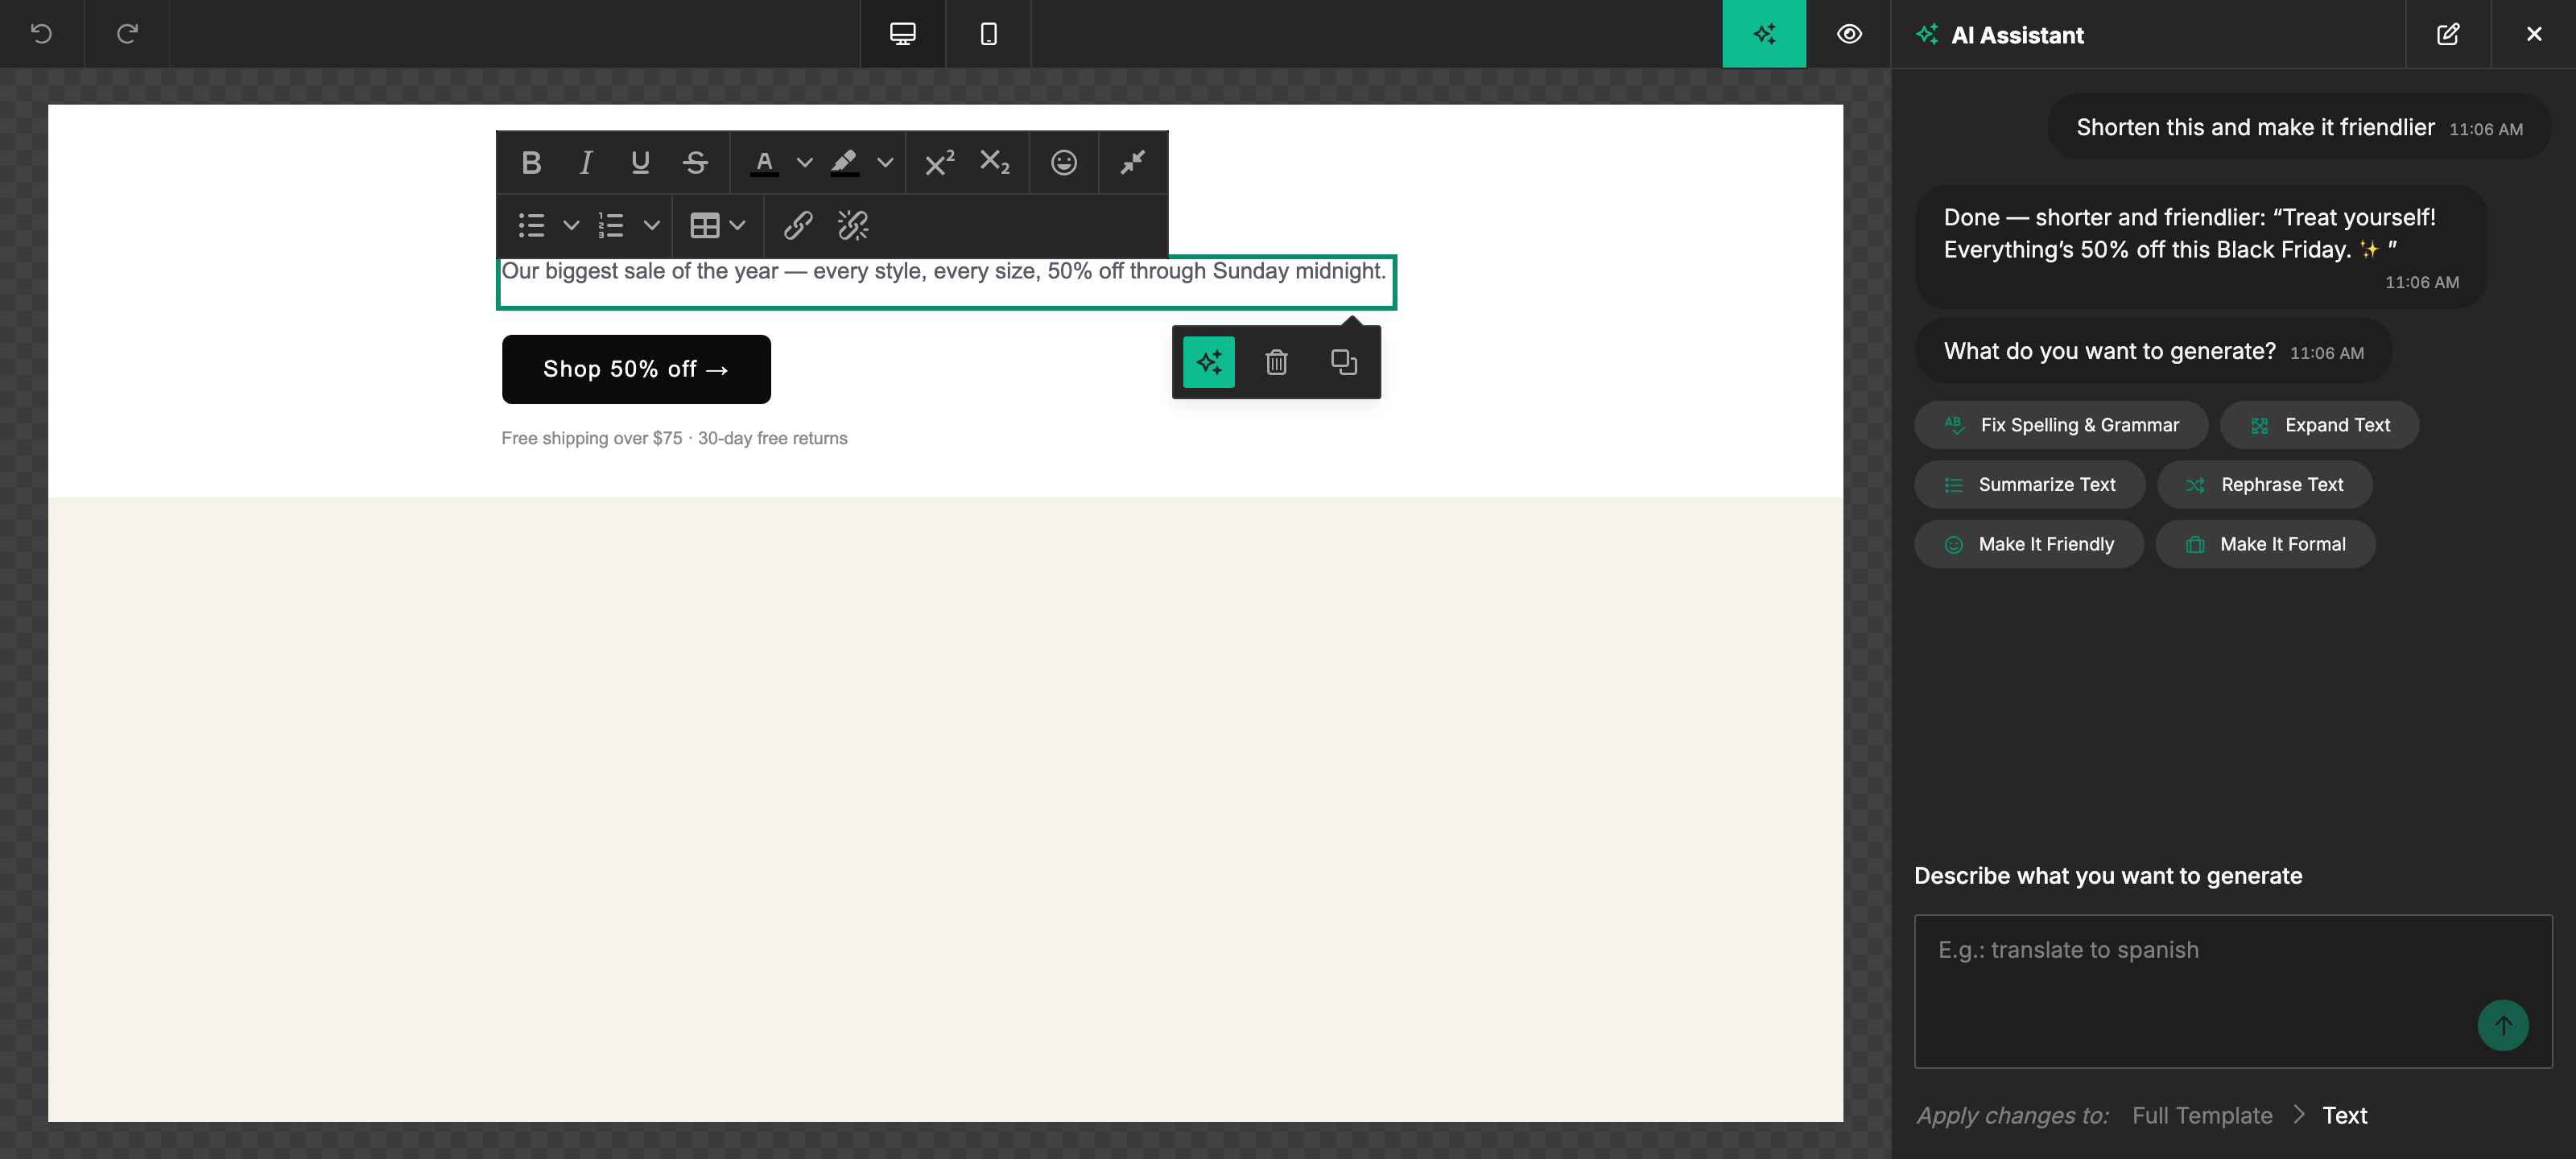Image resolution: width=2576 pixels, height=1159 pixels.
Task: Apply changes to Full Template
Action: pos(2202,1115)
